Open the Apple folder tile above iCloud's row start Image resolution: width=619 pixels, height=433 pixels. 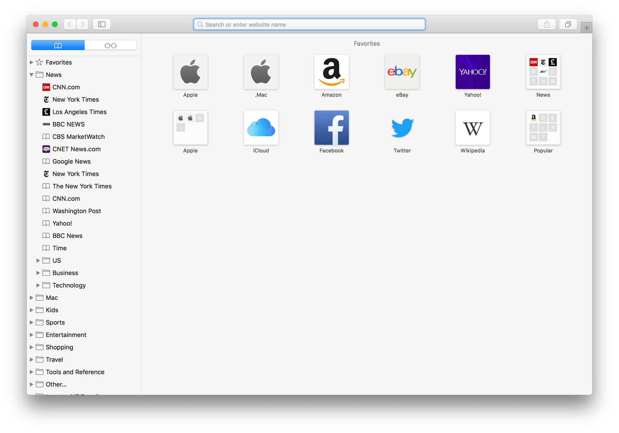190,127
